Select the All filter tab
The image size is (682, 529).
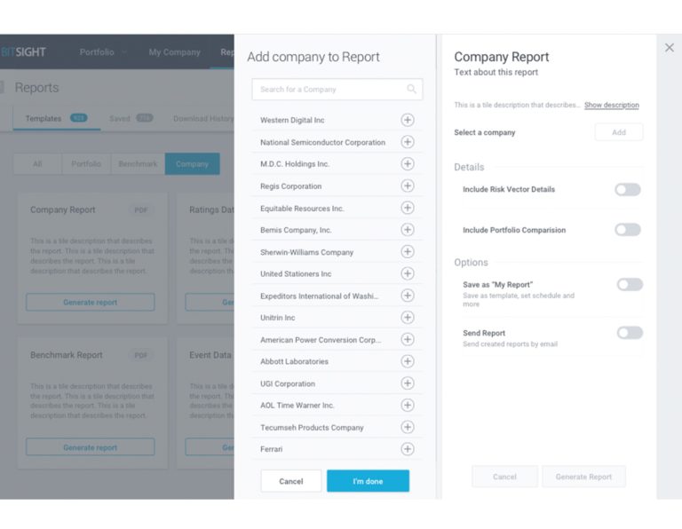pyautogui.click(x=37, y=164)
